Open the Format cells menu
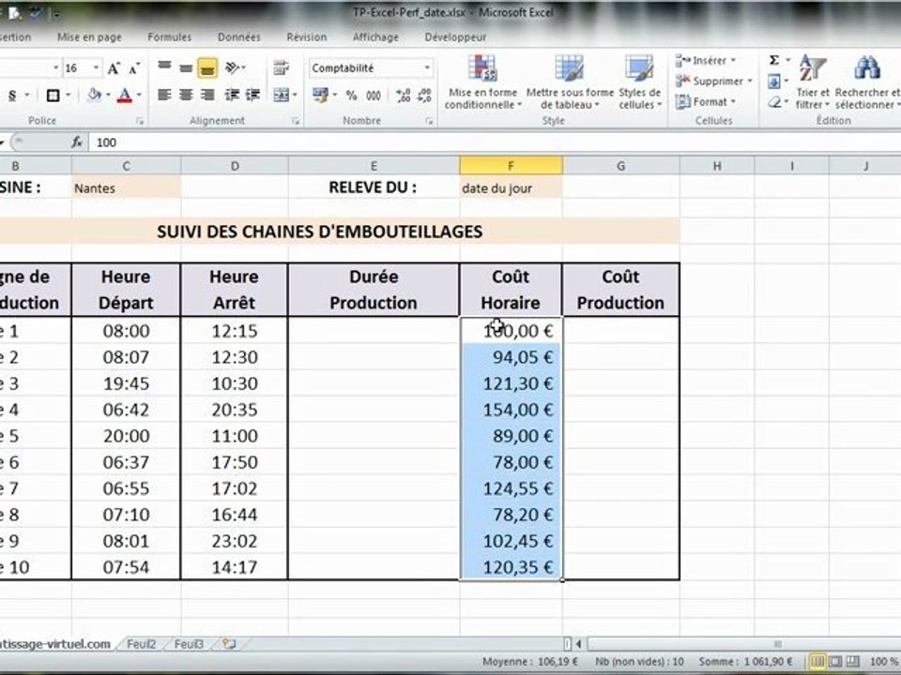Screen dimensions: 901x675 click(x=706, y=101)
